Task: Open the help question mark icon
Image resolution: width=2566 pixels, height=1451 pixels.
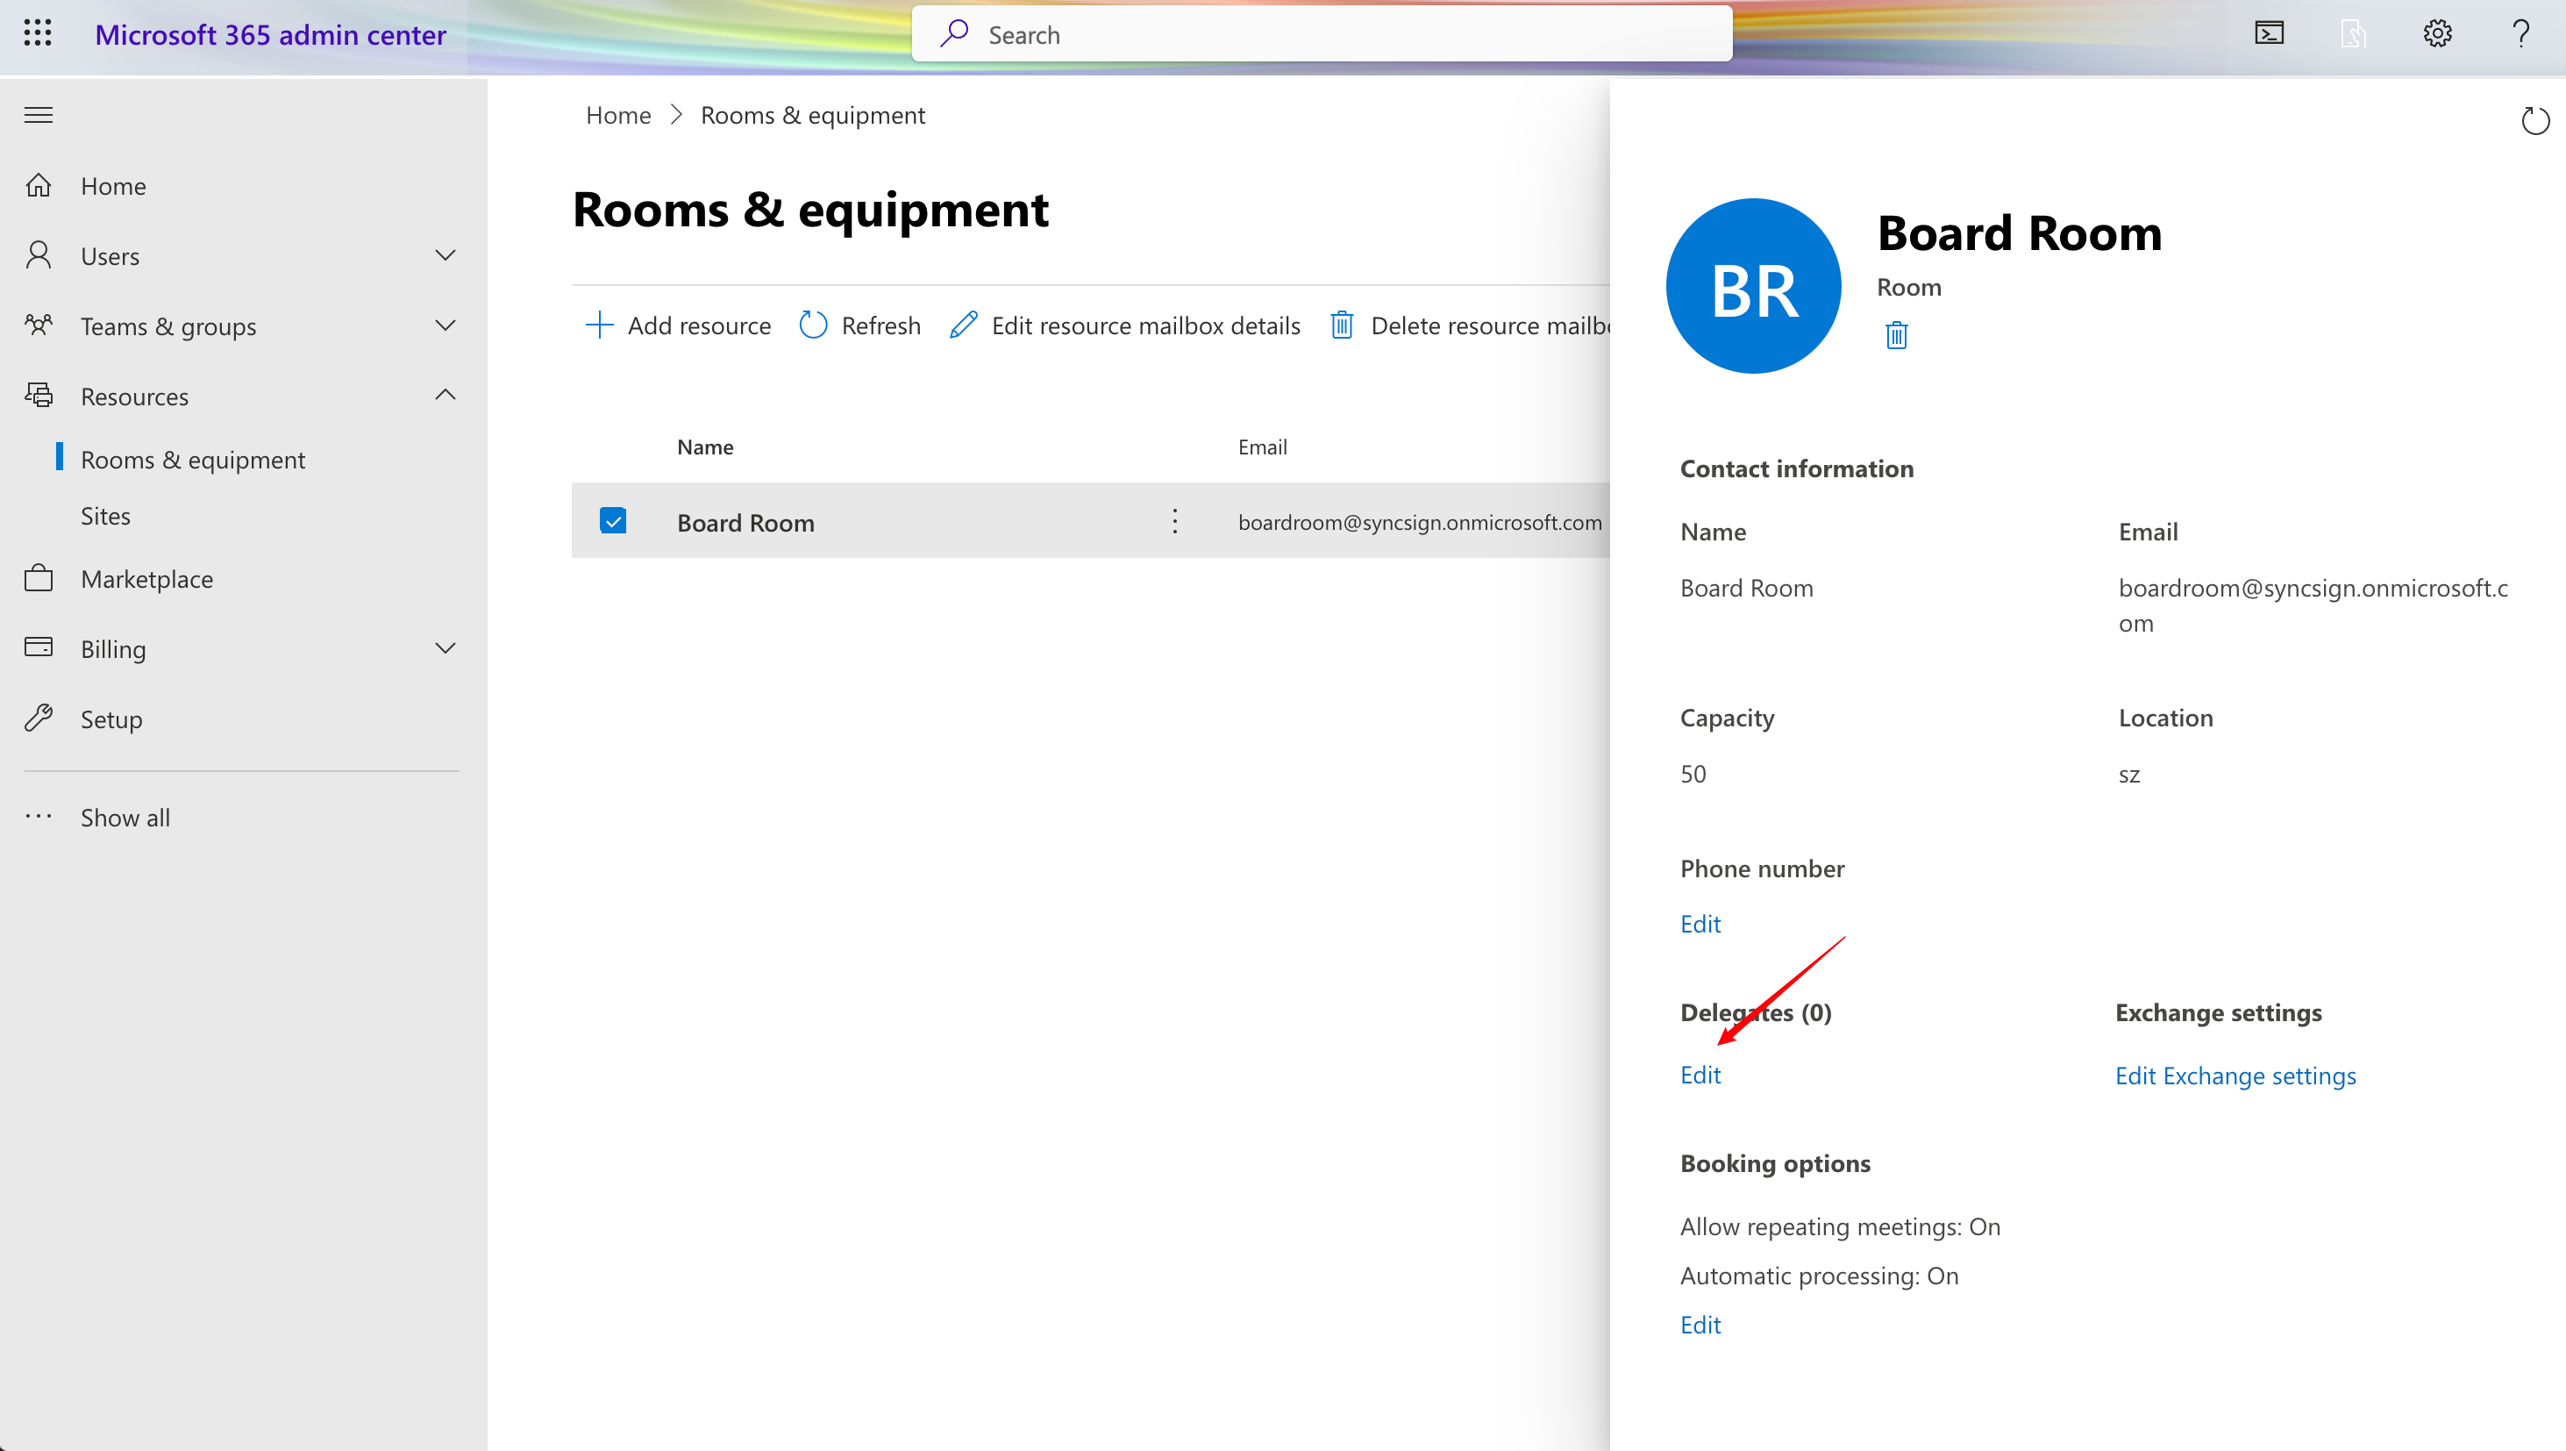Action: pos(2521,34)
